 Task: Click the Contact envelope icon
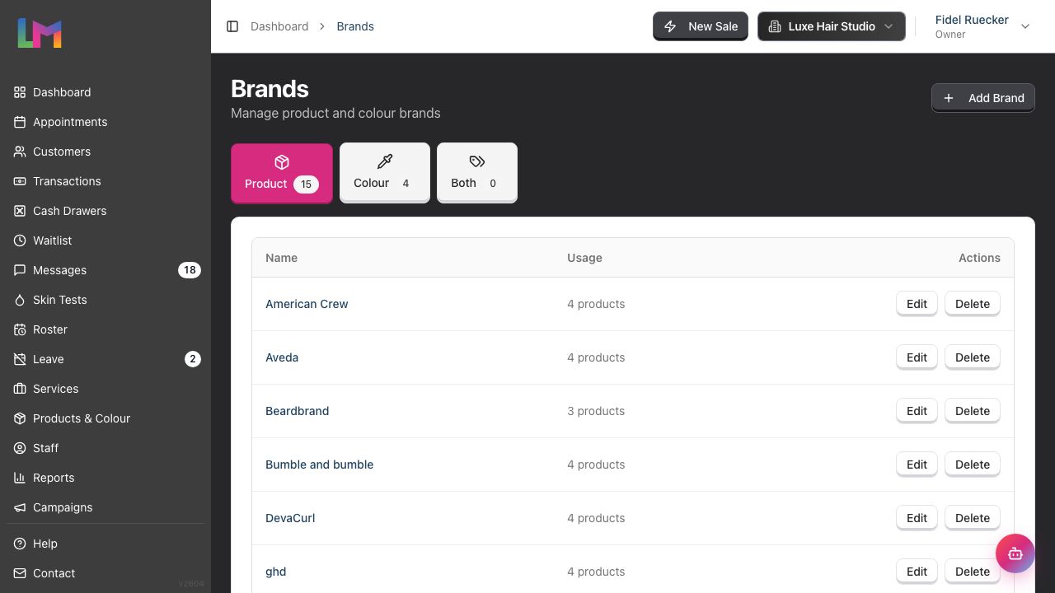[20, 573]
